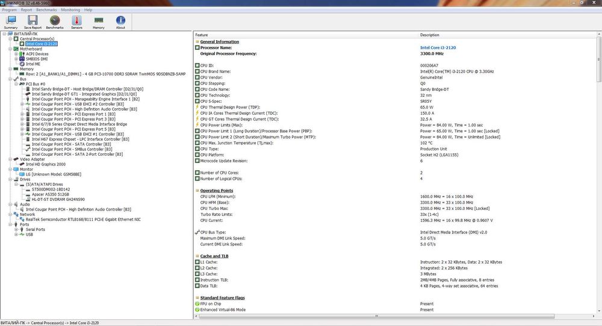Click the Cache and TLB section heading
The width and height of the screenshot is (602, 326).
(x=214, y=256)
